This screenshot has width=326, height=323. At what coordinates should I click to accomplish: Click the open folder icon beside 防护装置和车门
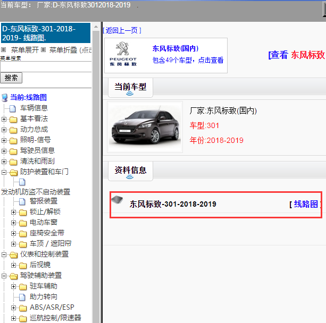click(x=14, y=173)
